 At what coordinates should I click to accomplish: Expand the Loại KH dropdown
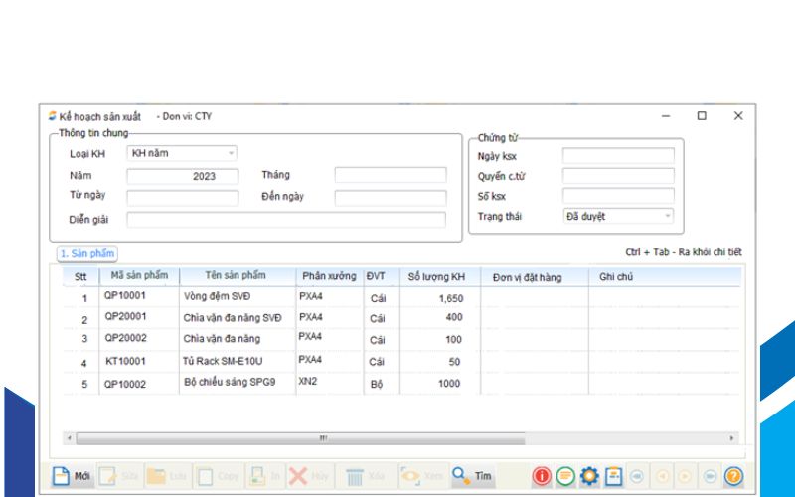(231, 153)
